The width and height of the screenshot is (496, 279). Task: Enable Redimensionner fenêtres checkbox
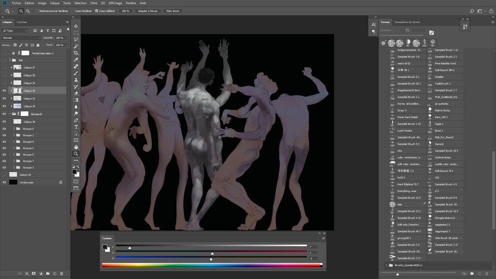pos(37,11)
